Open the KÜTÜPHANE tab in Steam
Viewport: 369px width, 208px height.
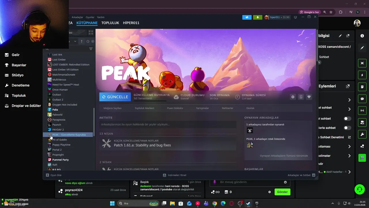coord(87,23)
